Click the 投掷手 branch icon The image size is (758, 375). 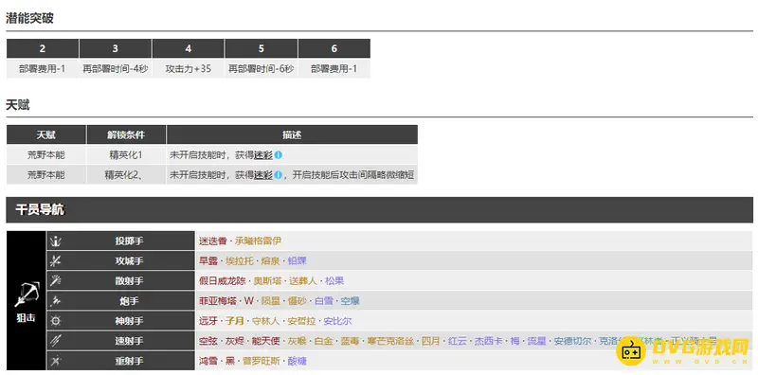56,241
